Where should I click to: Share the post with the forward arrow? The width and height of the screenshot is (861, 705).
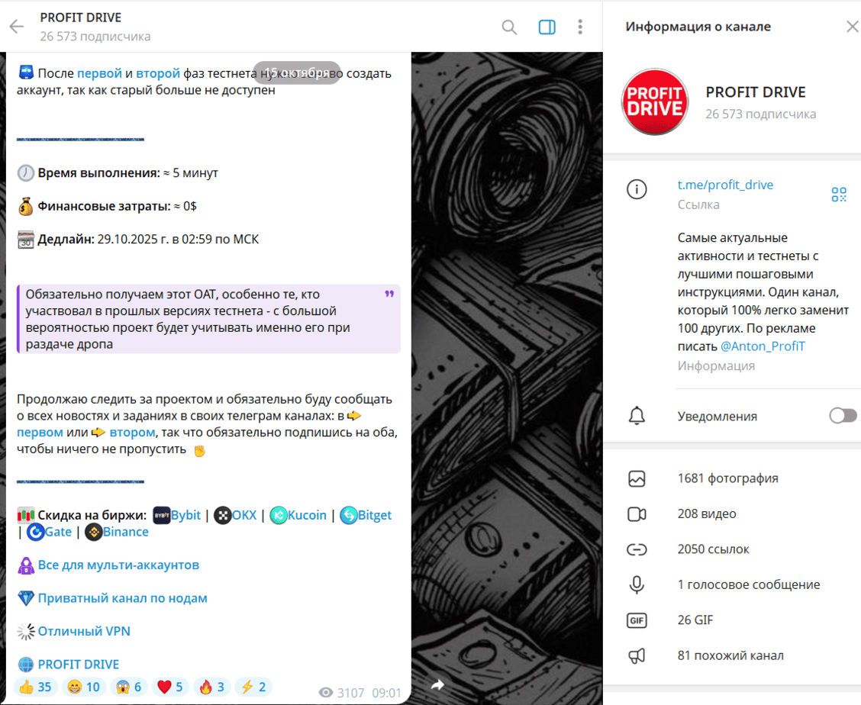[x=437, y=684]
